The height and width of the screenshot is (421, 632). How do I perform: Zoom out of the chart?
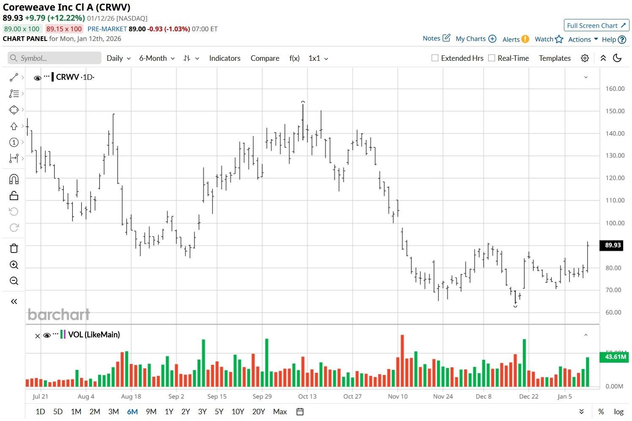14,281
